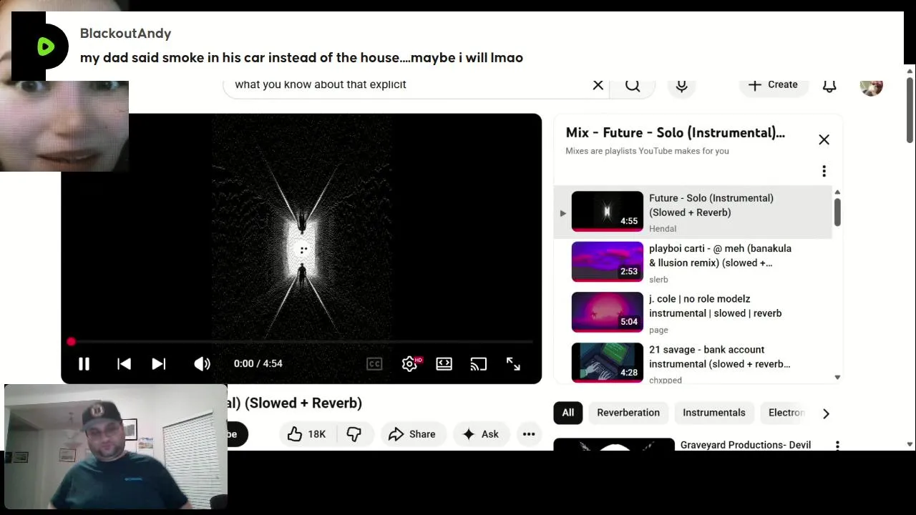
Task: Open more actions below the video
Action: pos(529,434)
